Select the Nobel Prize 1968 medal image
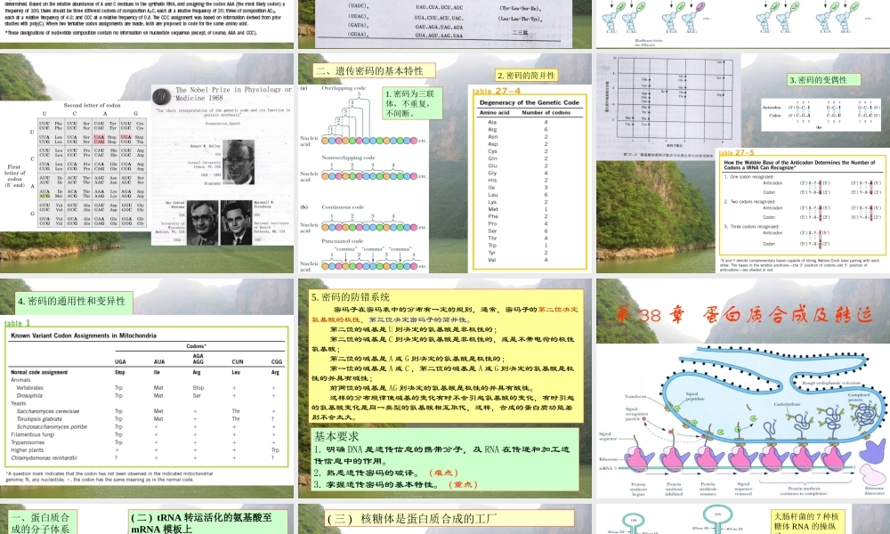 (x=160, y=96)
